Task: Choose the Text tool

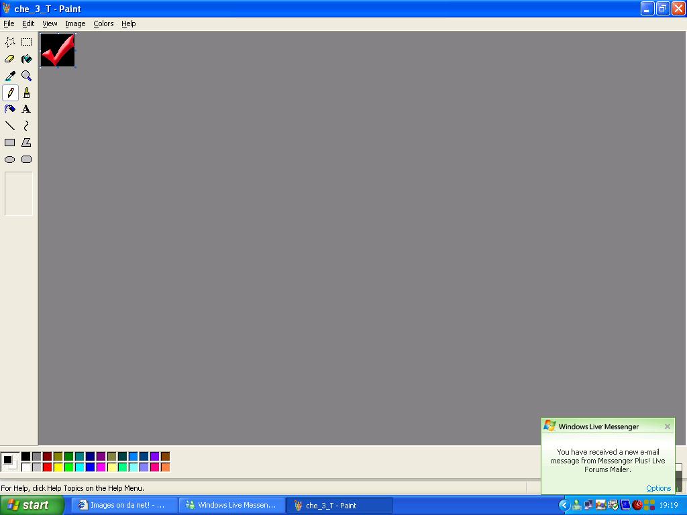Action: coord(26,109)
